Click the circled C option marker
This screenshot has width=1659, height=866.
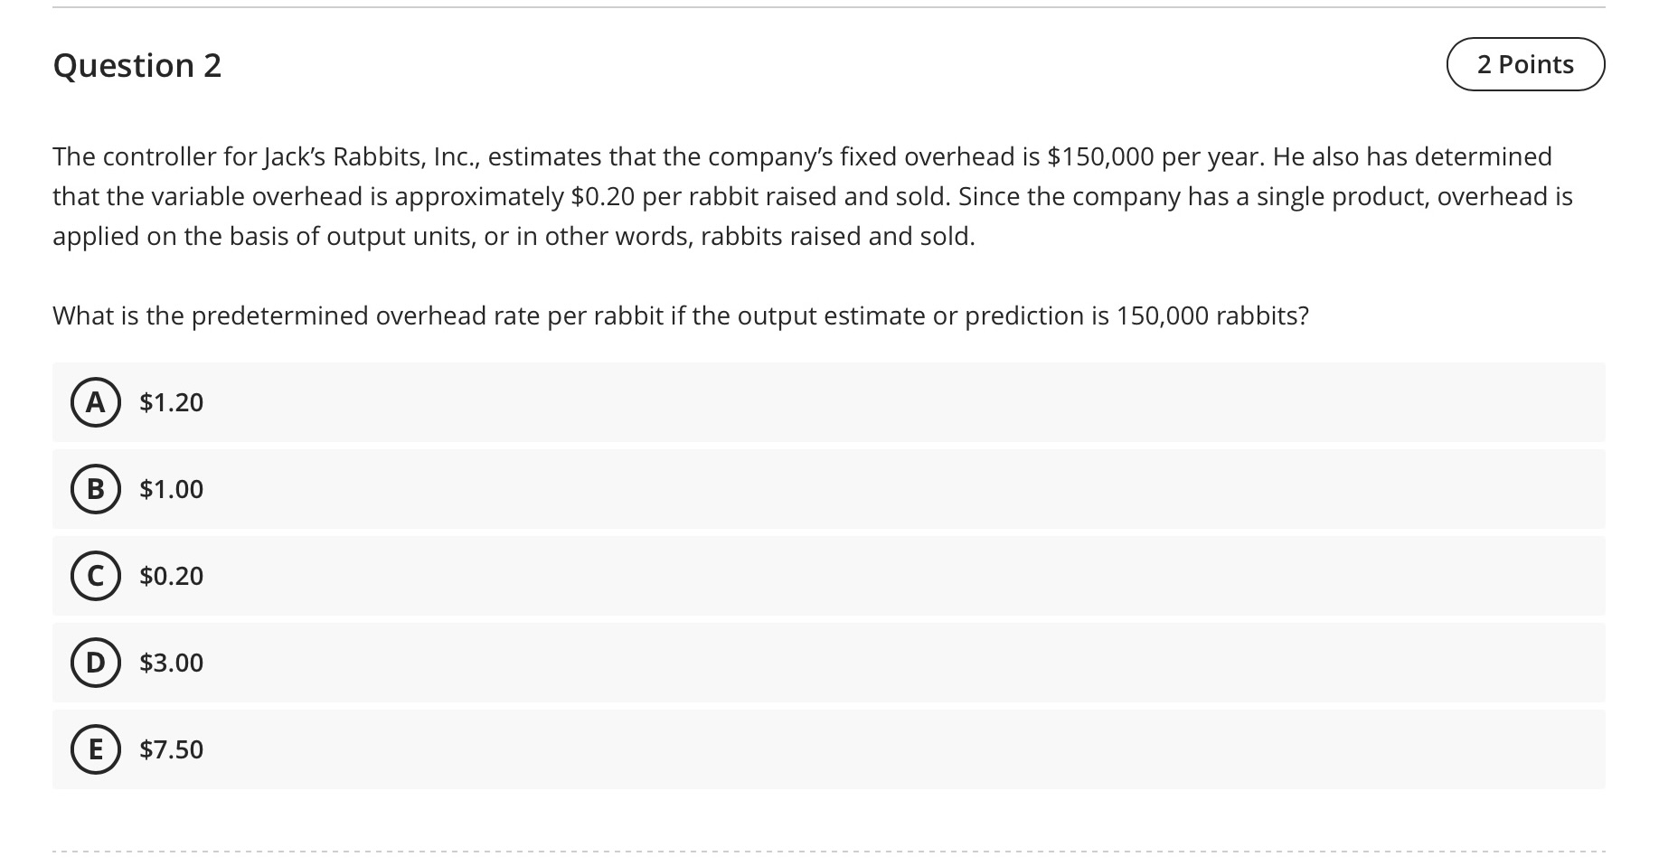(95, 576)
